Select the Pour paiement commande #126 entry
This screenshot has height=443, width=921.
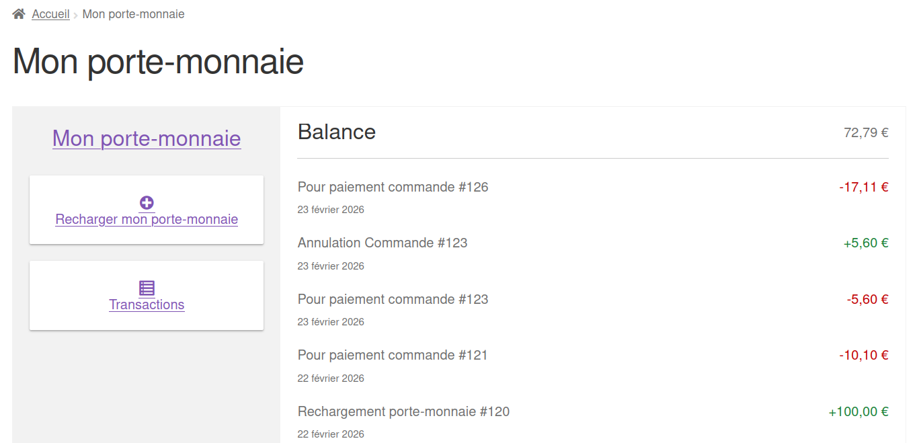pos(393,187)
